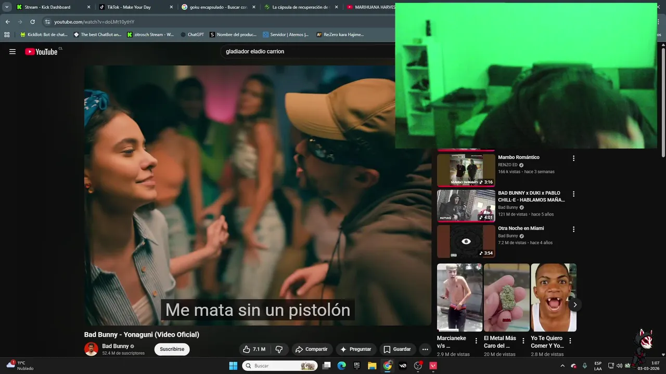This screenshot has height=374, width=666.
Task: Open options menu for Otra Noche en Miami
Action: [x=574, y=229]
